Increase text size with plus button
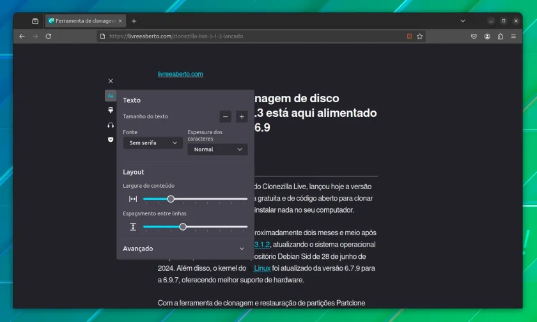Image resolution: width=537 pixels, height=322 pixels. 242,117
